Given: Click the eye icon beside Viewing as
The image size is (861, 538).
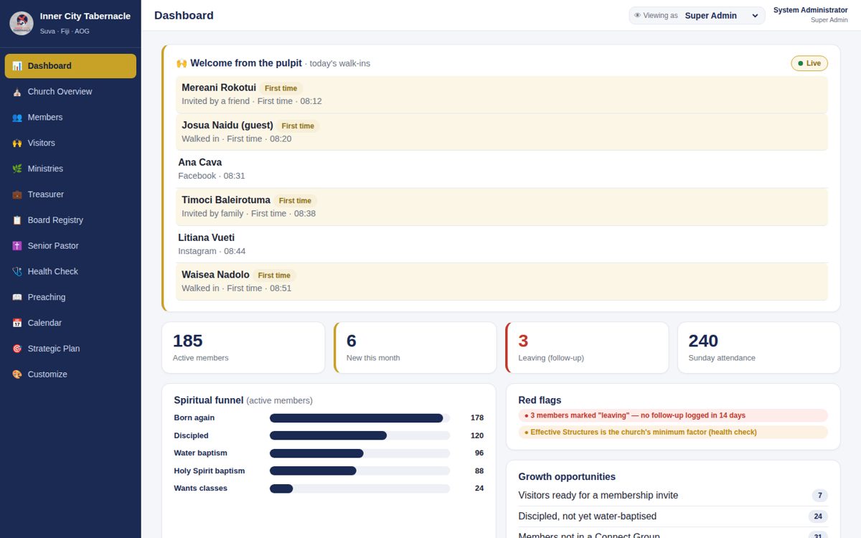Looking at the screenshot, I should click(x=637, y=16).
